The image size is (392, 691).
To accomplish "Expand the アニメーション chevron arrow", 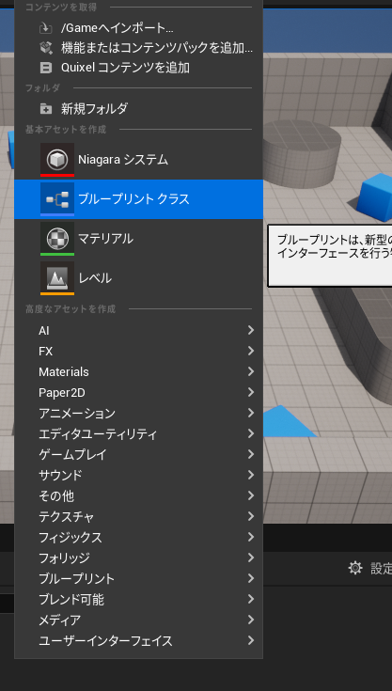I will point(251,413).
